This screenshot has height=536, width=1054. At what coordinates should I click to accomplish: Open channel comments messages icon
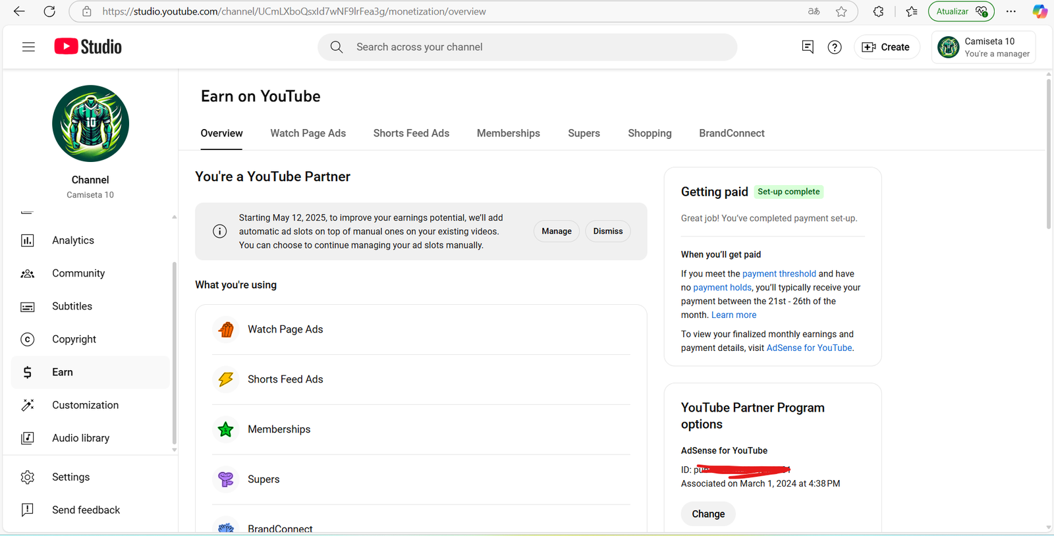click(808, 47)
